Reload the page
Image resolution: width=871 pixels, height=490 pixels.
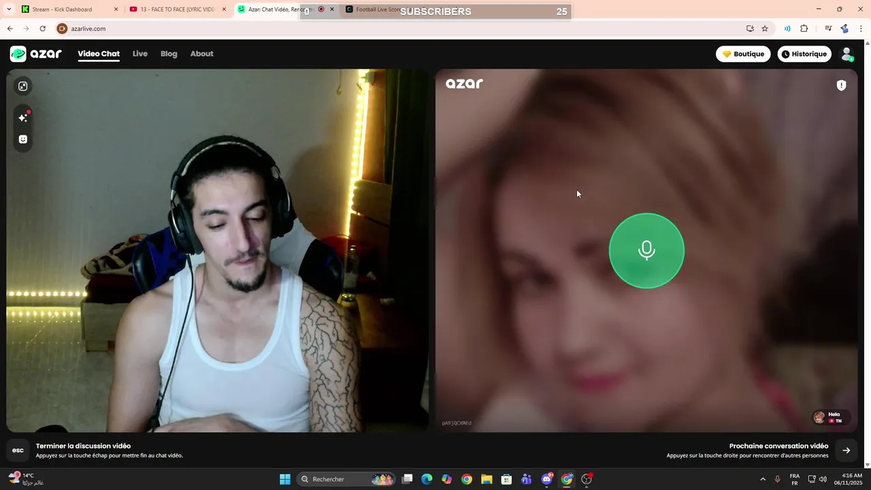[x=42, y=29]
